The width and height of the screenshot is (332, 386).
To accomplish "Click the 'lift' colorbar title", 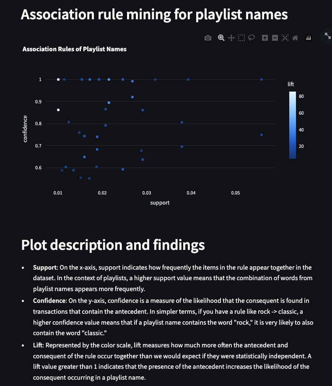I will pyautogui.click(x=291, y=84).
